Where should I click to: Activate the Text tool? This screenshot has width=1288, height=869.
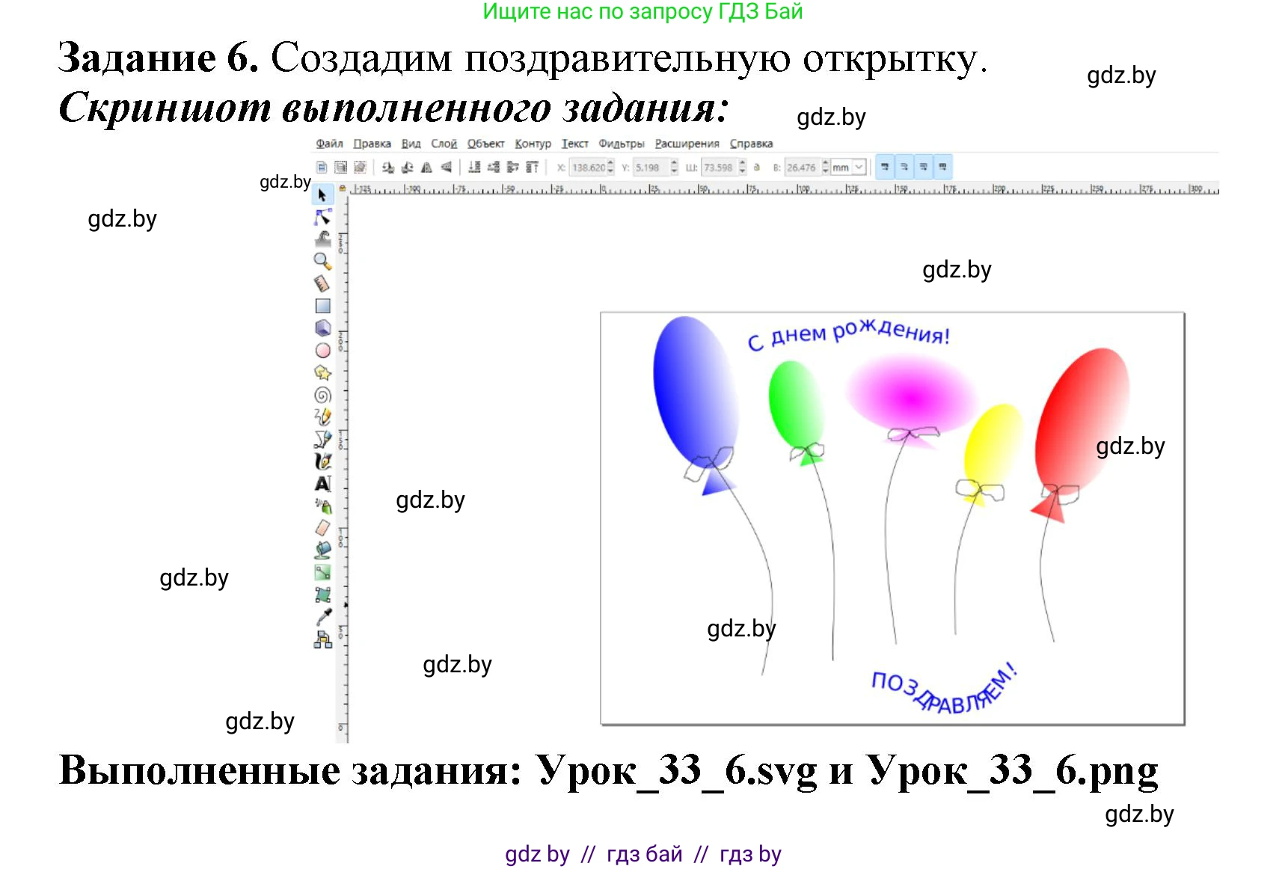pyautogui.click(x=322, y=483)
